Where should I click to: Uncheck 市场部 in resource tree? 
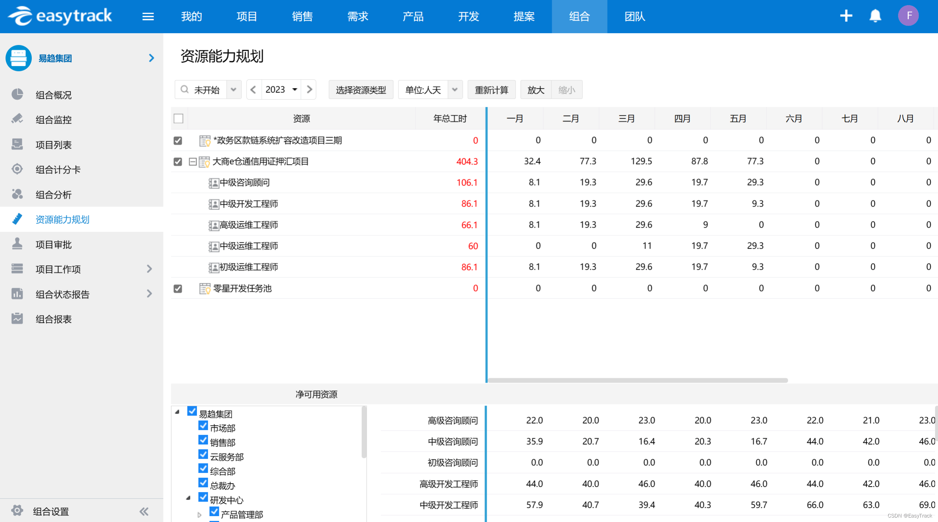pyautogui.click(x=203, y=426)
